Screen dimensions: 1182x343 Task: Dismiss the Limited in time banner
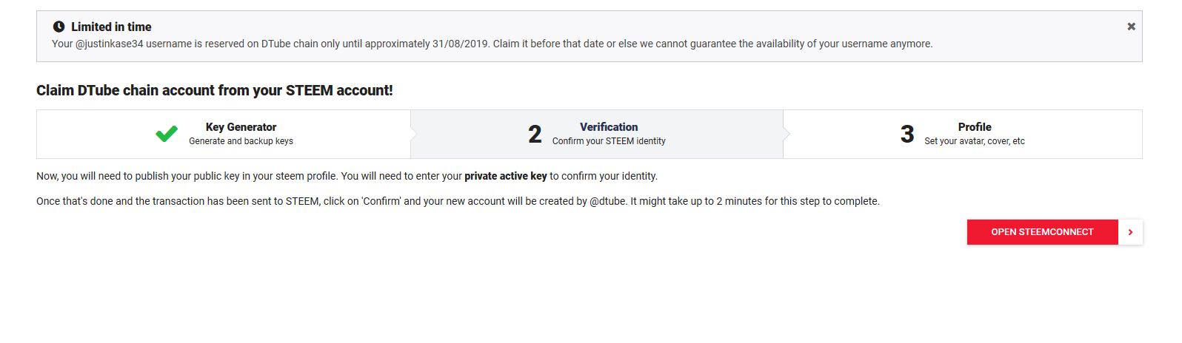tap(1131, 27)
